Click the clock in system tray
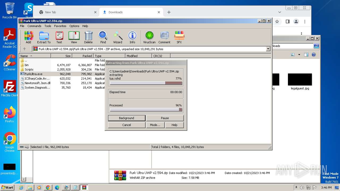Screen dimensions: 340x191 pos(326,188)
